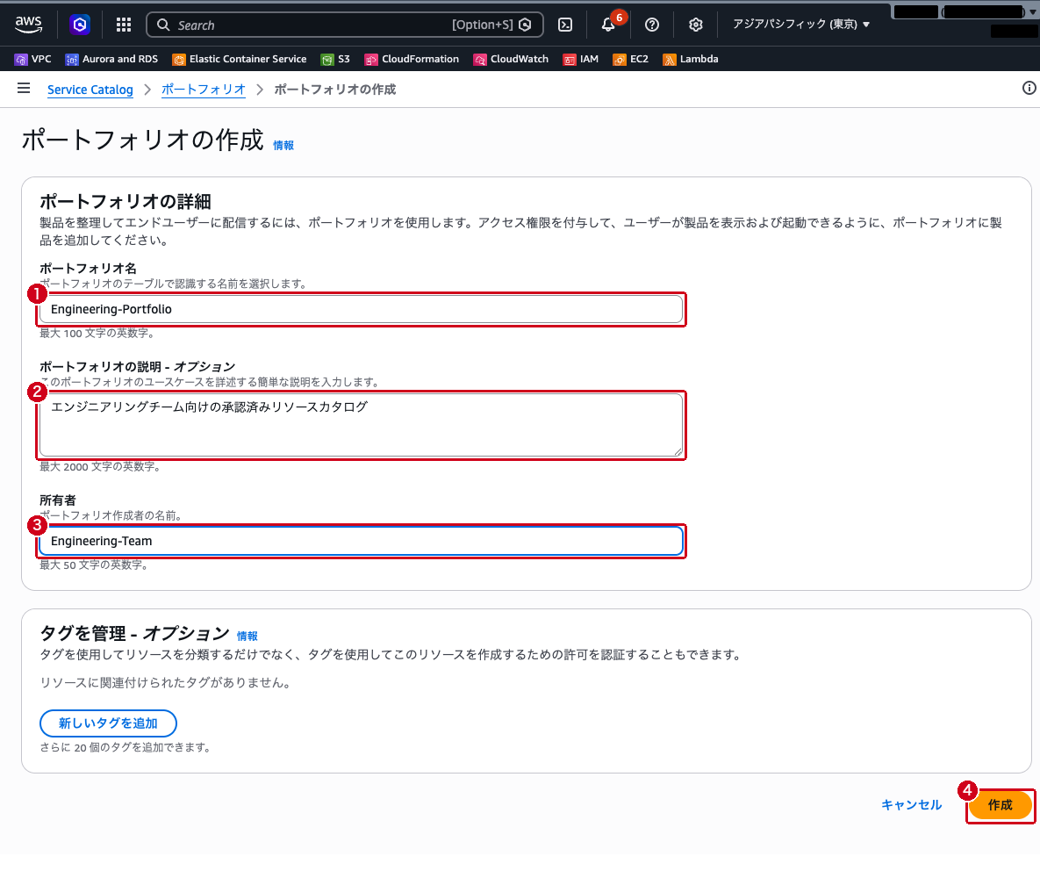Open CloudShell terminal icon
The image size is (1040, 885).
pyautogui.click(x=565, y=25)
